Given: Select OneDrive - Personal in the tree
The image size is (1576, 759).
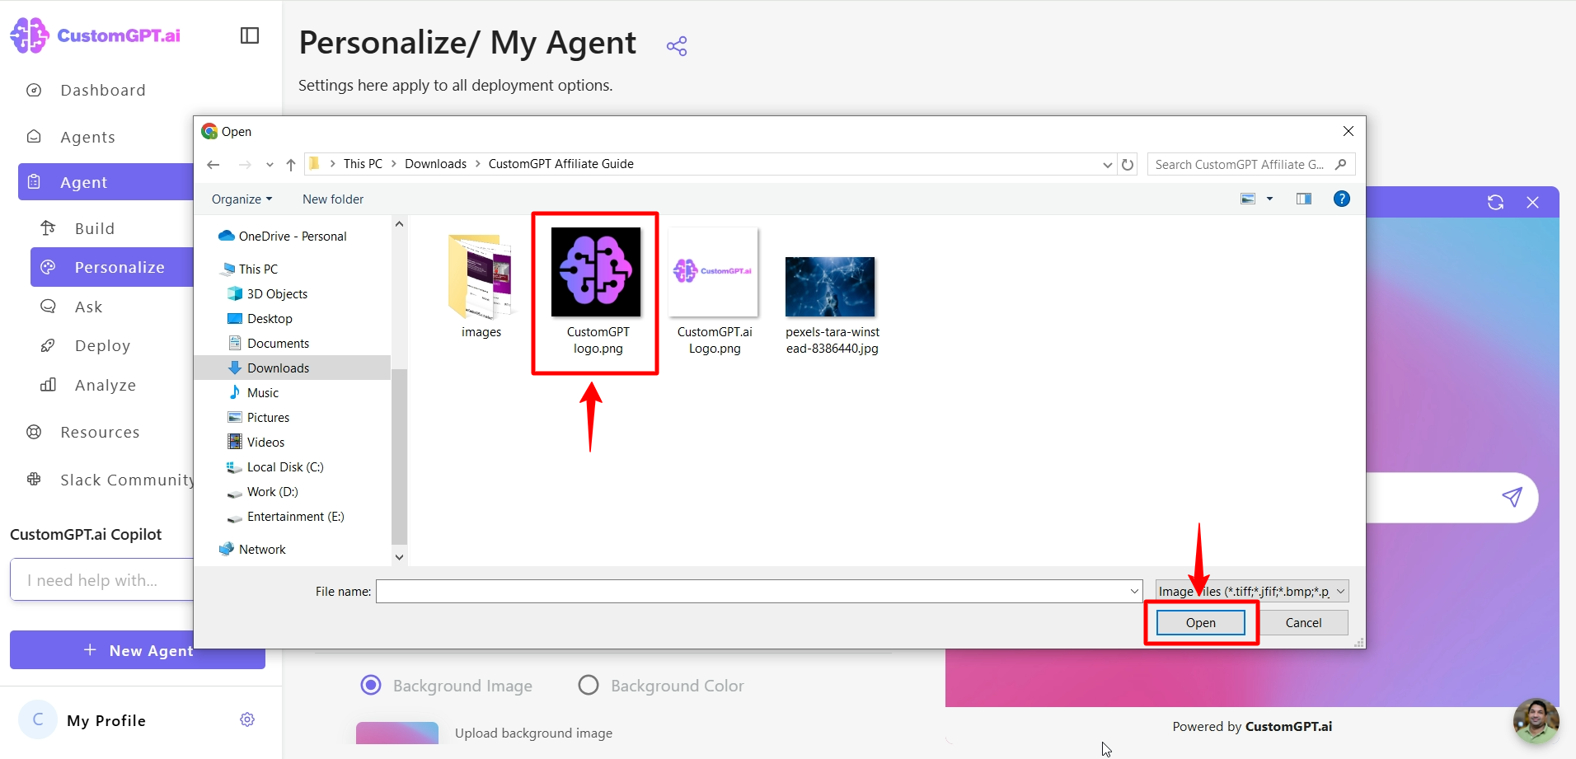Looking at the screenshot, I should coord(283,236).
